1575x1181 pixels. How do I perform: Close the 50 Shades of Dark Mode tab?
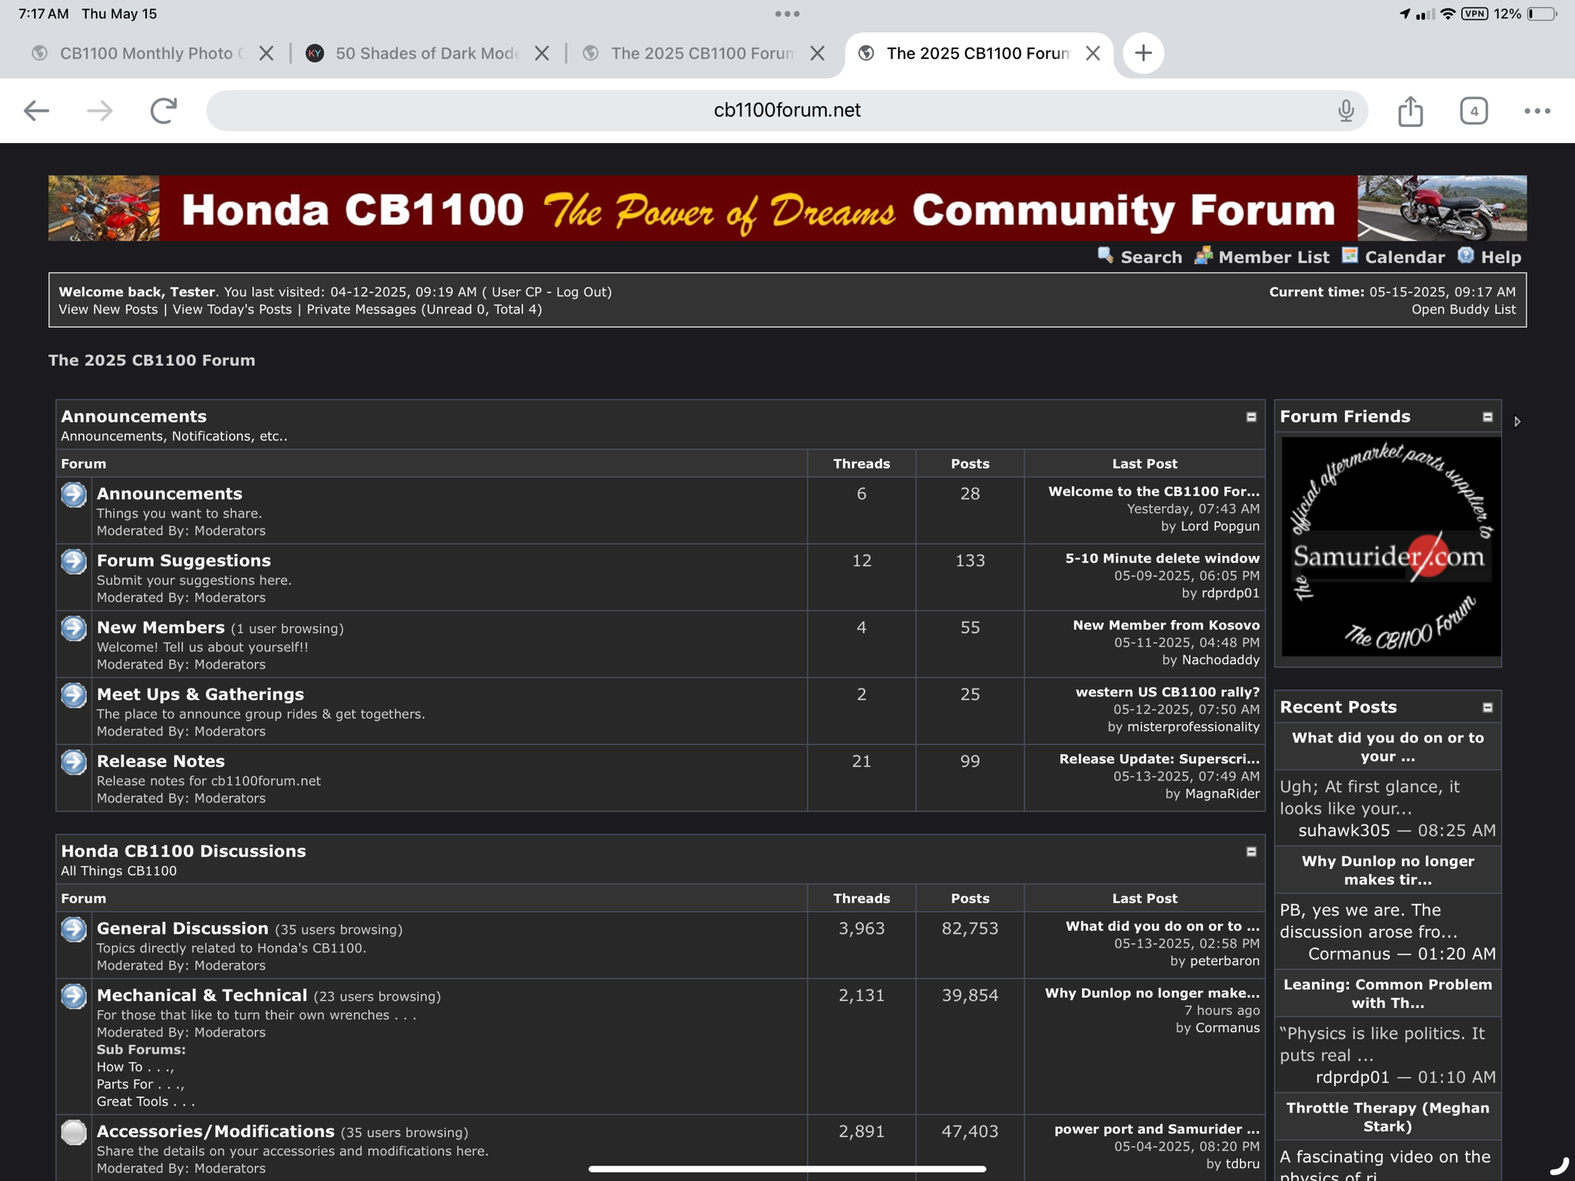pyautogui.click(x=542, y=53)
